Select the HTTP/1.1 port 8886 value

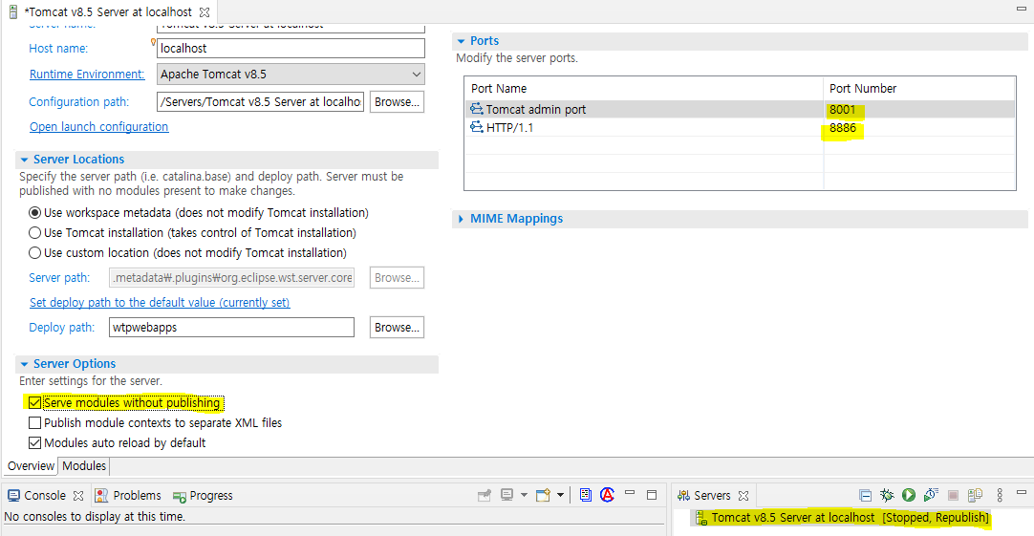[842, 128]
